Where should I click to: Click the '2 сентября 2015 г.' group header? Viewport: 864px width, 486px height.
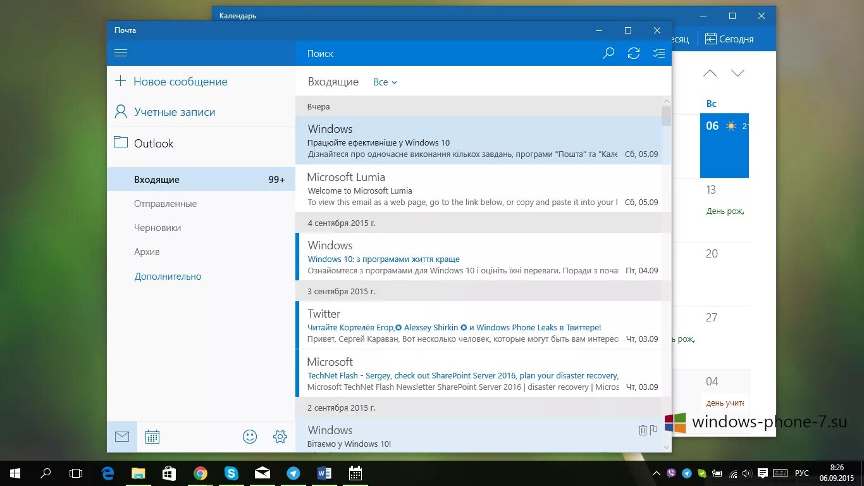(478, 407)
